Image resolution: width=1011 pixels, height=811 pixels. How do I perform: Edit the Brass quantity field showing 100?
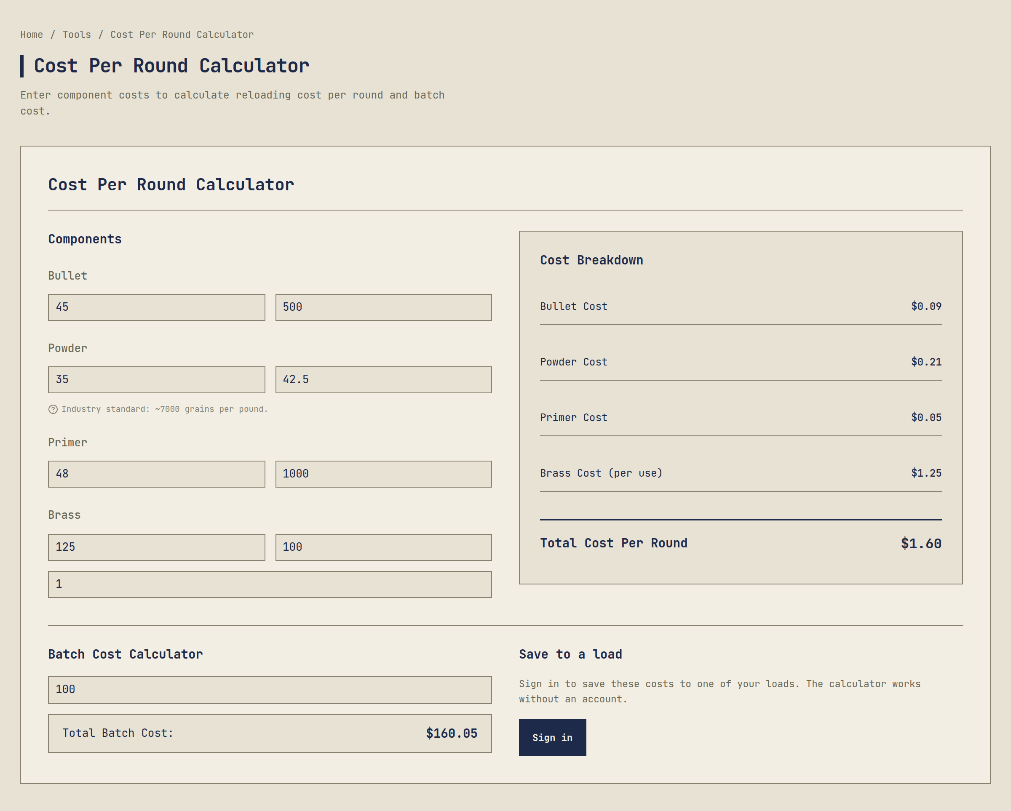[384, 547]
